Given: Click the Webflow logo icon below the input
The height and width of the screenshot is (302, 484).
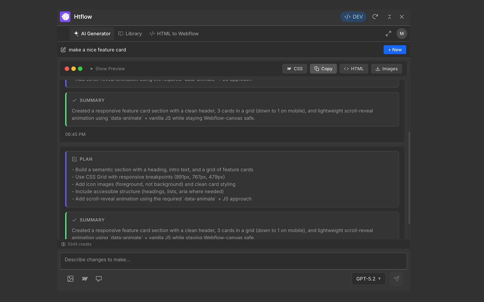Looking at the screenshot, I should pos(85,279).
